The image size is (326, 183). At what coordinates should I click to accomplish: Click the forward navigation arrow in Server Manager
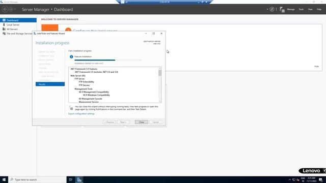tap(11, 9)
